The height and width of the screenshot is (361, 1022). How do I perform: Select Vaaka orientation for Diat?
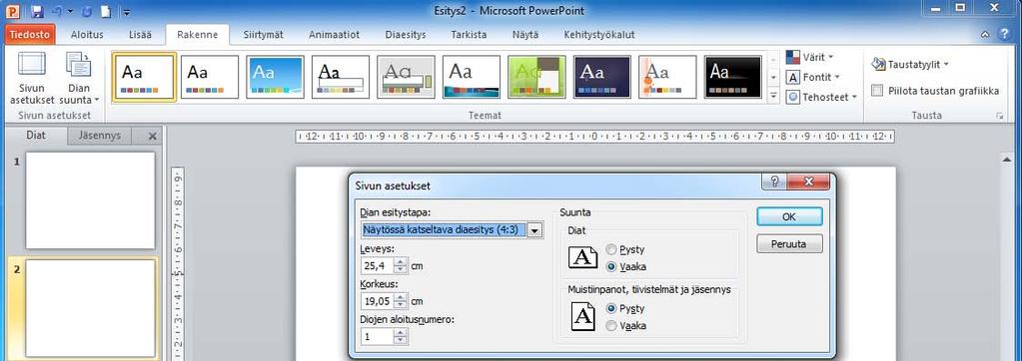[x=625, y=266]
